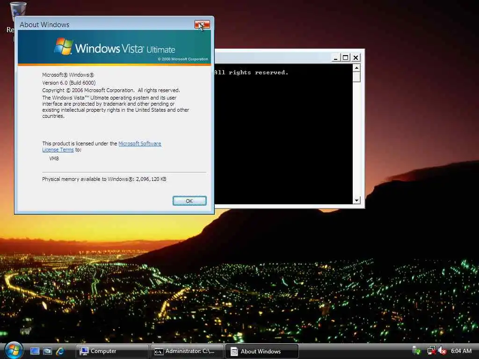Click Windows Vista Ultimate logo banner
479x359 pixels.
pos(114,47)
